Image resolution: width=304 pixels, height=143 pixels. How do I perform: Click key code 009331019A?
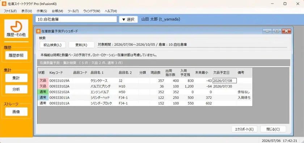(59, 81)
